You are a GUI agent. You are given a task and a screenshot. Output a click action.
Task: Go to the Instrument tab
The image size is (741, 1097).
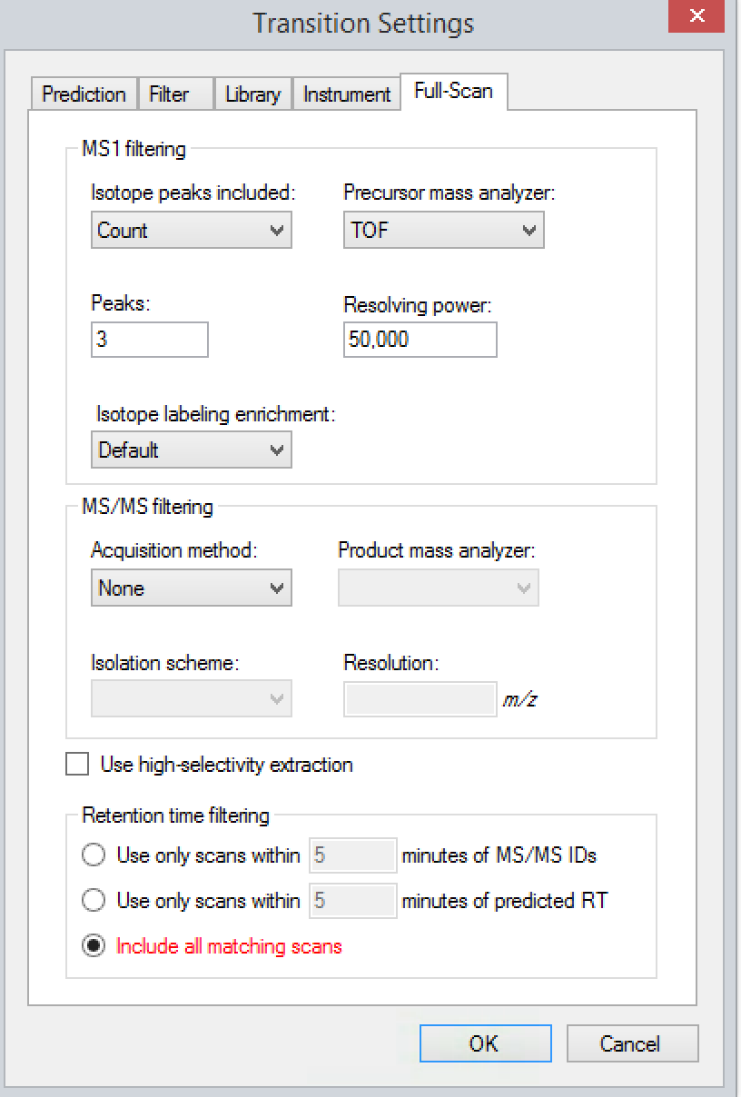tap(346, 94)
